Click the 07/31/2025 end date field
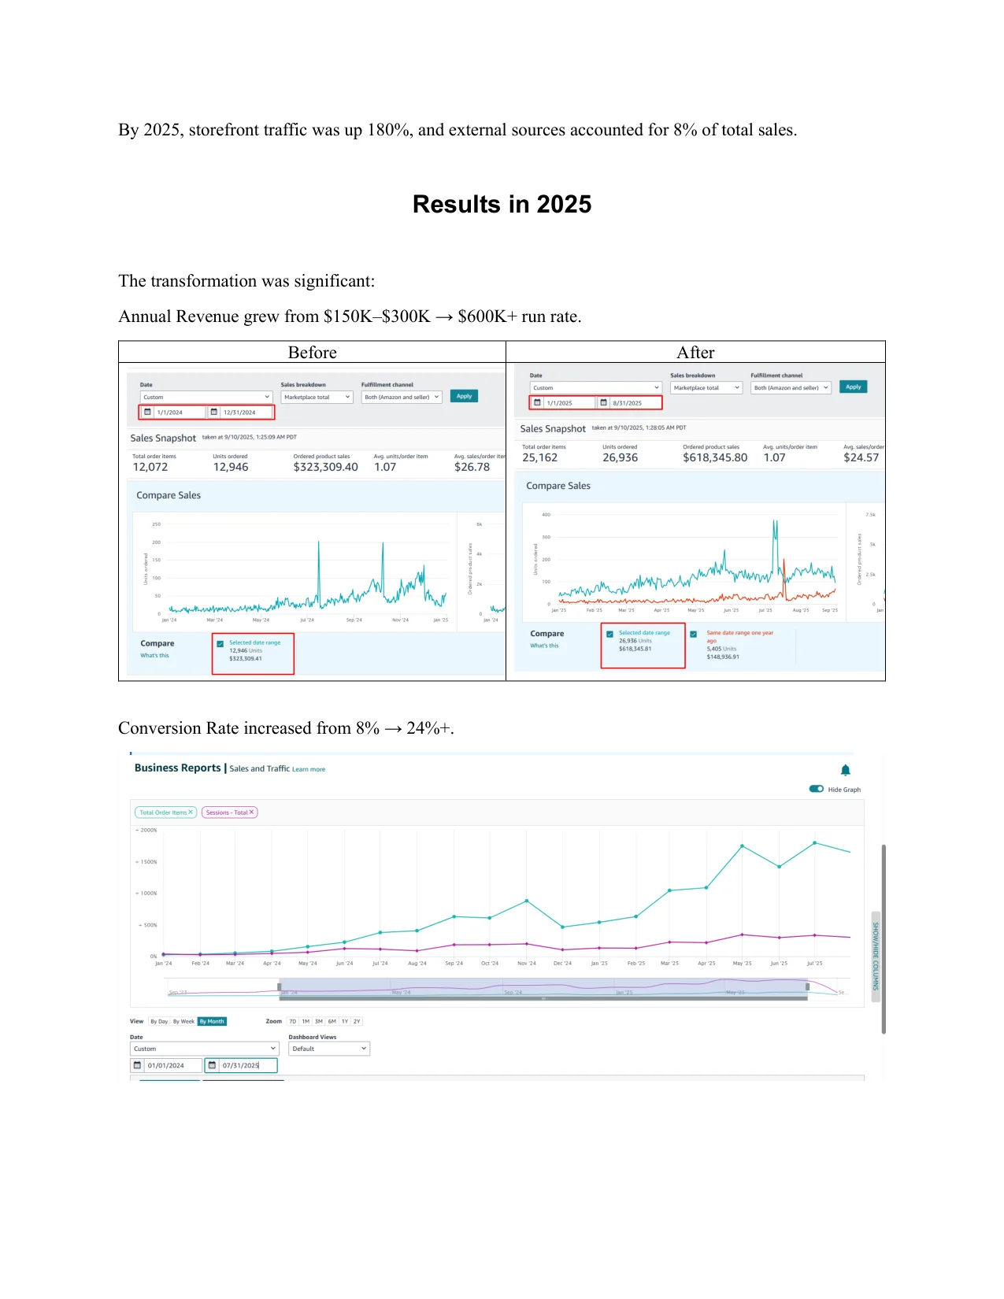 tap(241, 1065)
